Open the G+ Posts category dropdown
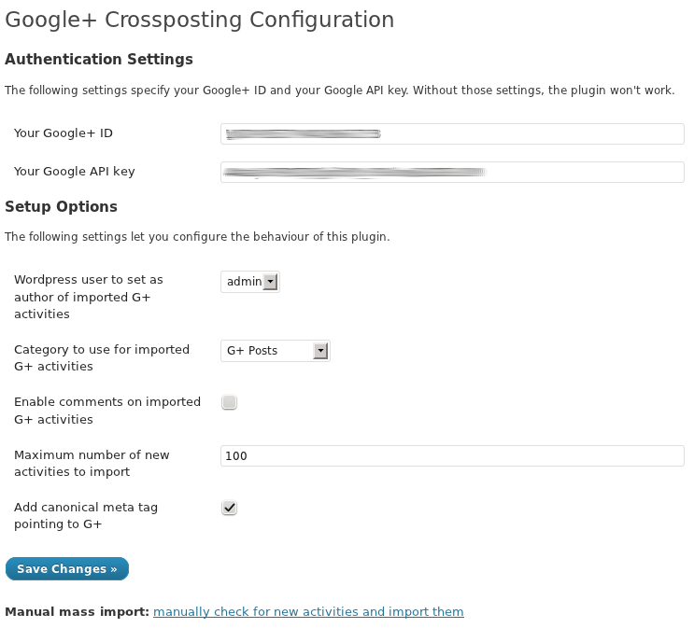Image resolution: width=694 pixels, height=628 pixels. click(x=276, y=351)
